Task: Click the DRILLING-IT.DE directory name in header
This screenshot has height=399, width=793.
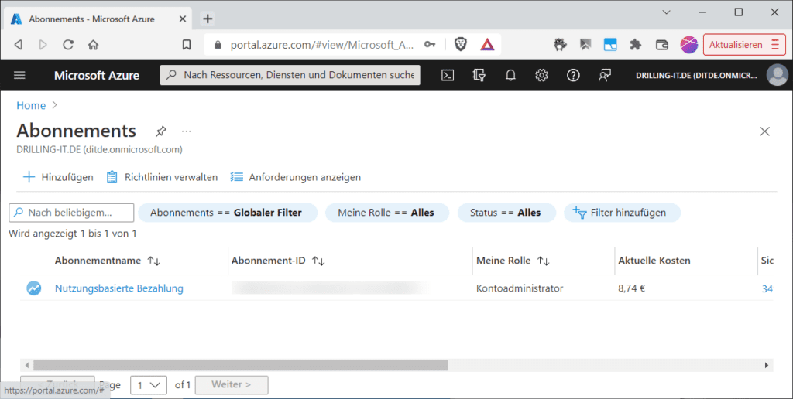Action: pos(696,75)
